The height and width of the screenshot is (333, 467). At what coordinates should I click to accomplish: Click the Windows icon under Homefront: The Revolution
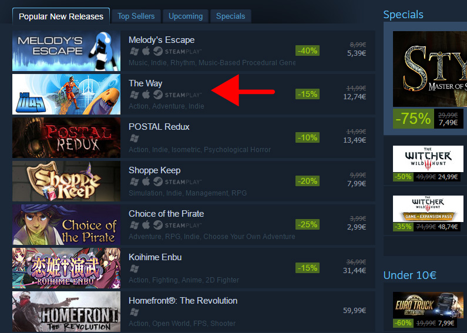pos(135,312)
